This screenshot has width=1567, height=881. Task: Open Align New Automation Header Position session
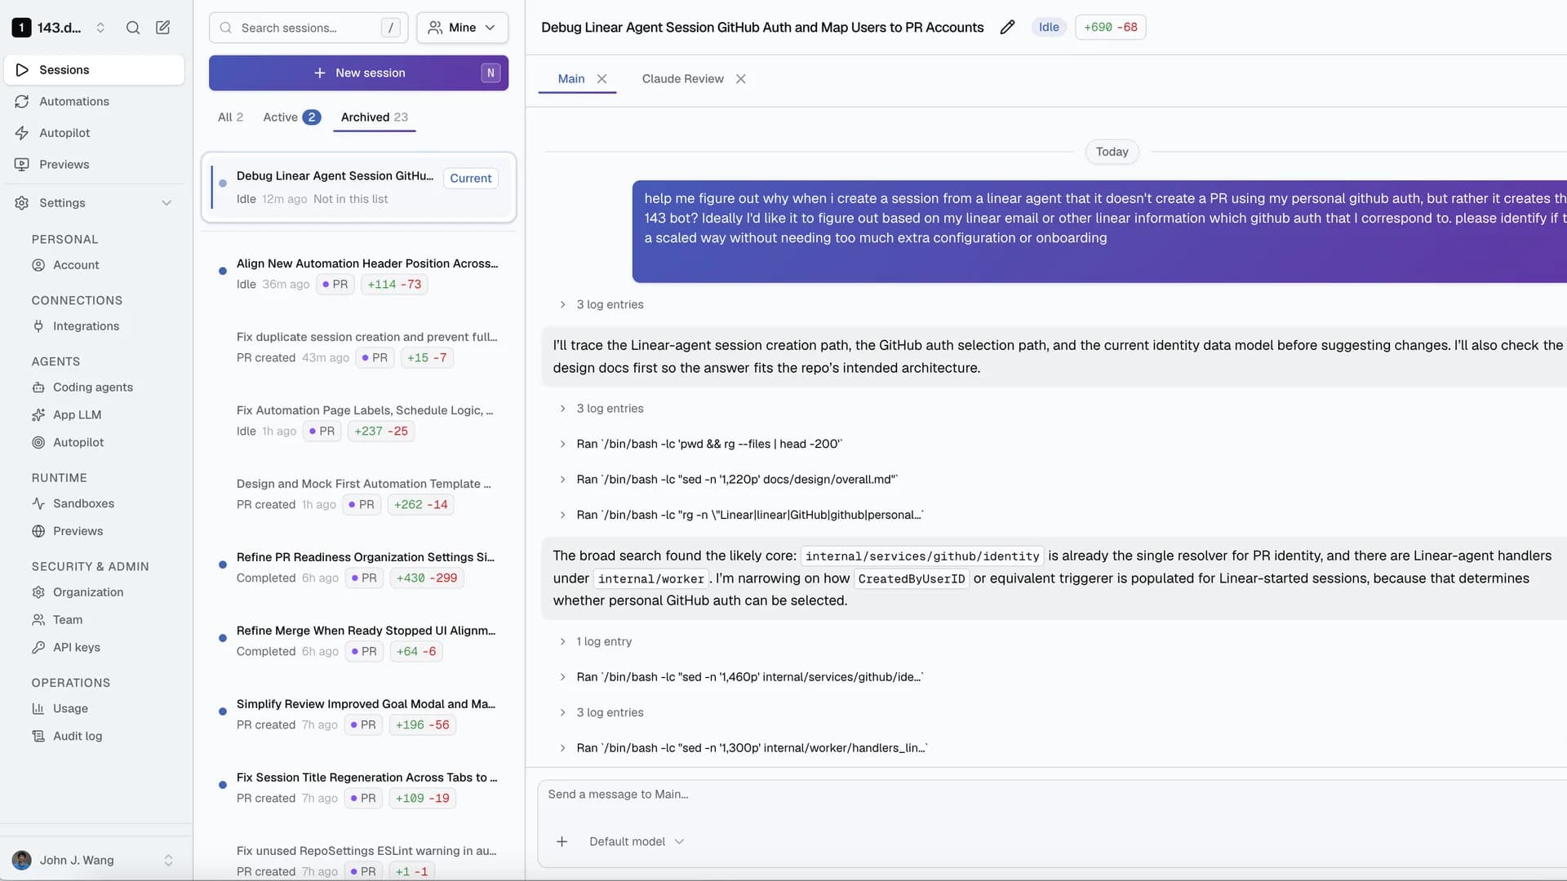tap(358, 274)
